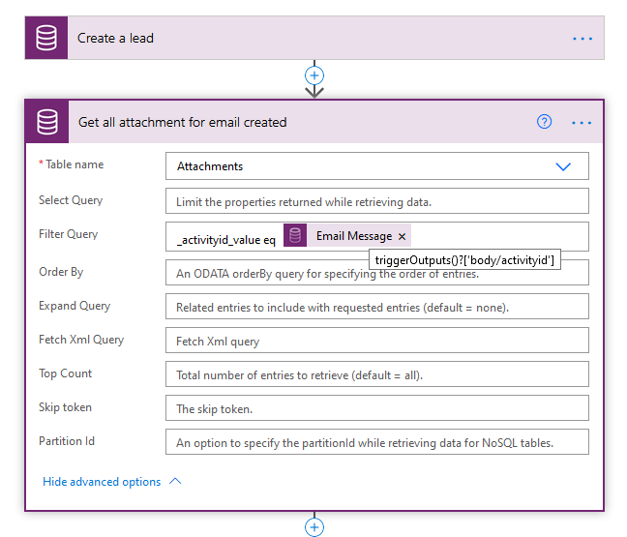Open the Get all attachment ellipsis menu
The height and width of the screenshot is (537, 627).
[582, 123]
